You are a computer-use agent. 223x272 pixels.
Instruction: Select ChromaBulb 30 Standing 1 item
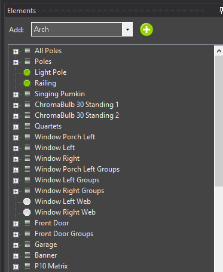point(77,105)
